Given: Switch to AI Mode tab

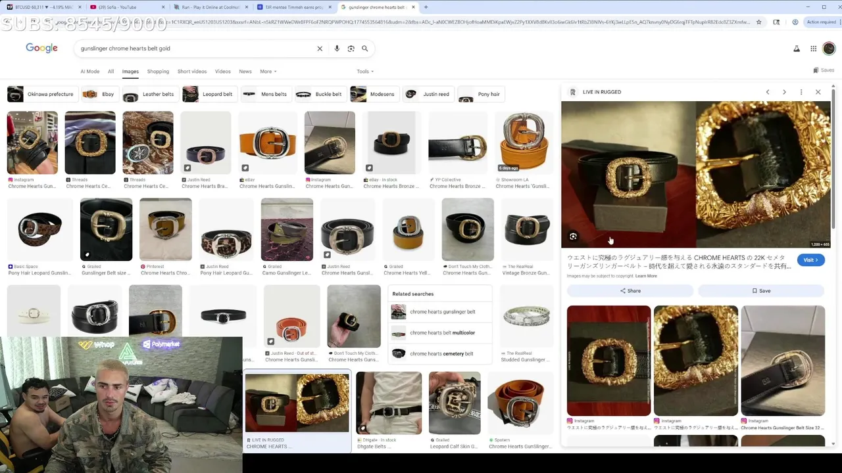Looking at the screenshot, I should (90, 72).
